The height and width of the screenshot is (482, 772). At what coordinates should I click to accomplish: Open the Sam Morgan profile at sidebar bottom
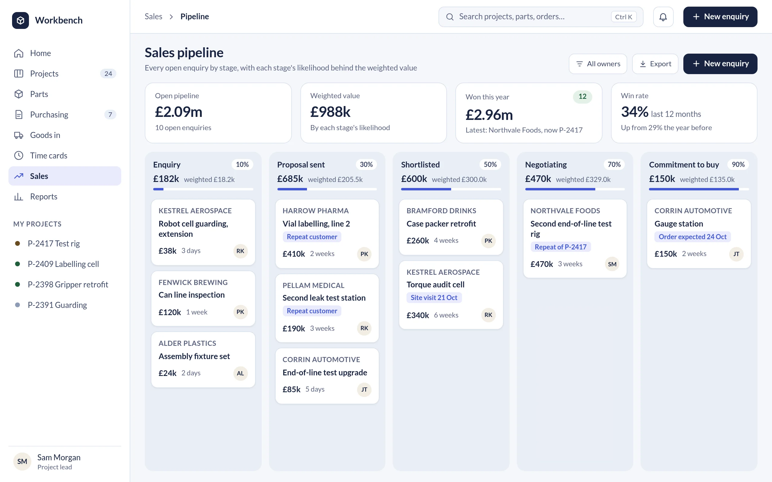pos(65,462)
